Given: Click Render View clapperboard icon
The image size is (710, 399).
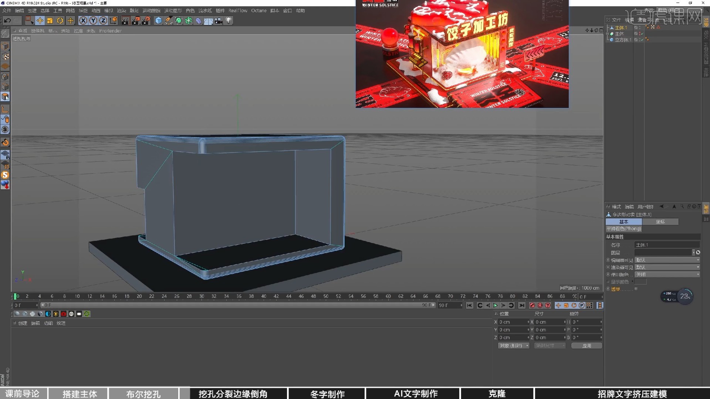Looking at the screenshot, I should click(x=125, y=21).
